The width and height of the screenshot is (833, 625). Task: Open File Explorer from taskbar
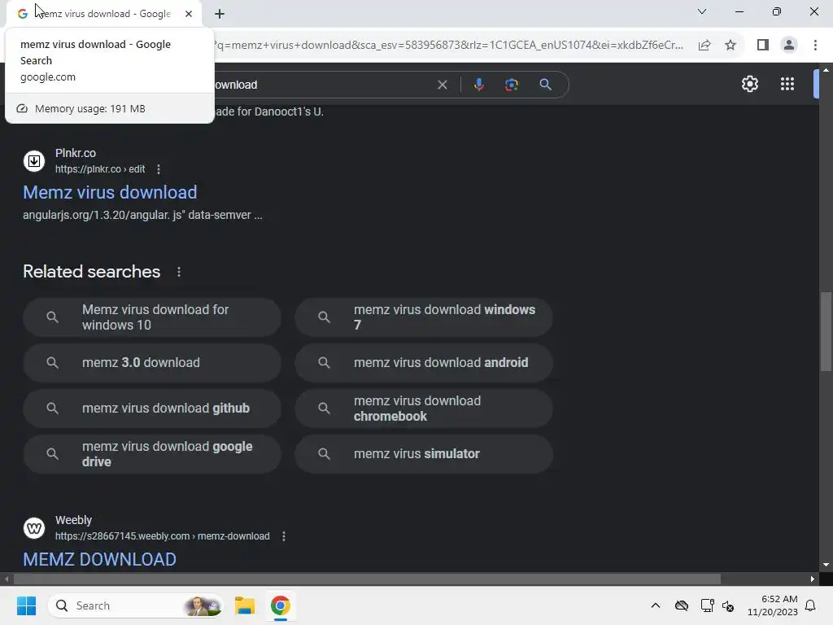245,605
